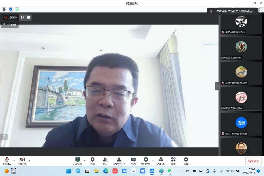Open the Chat (聊天) window
264x176 pixels.
coord(133,161)
